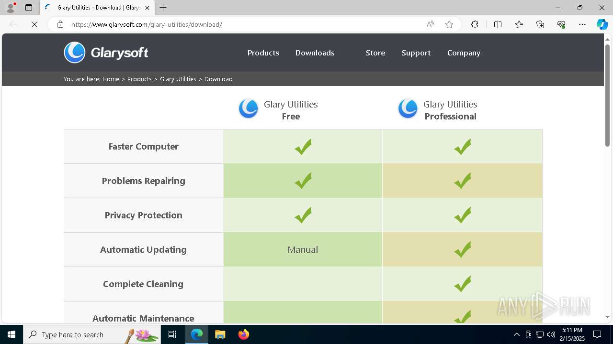
Task: Click the Automatic Maintenance row label
Action: 143,319
